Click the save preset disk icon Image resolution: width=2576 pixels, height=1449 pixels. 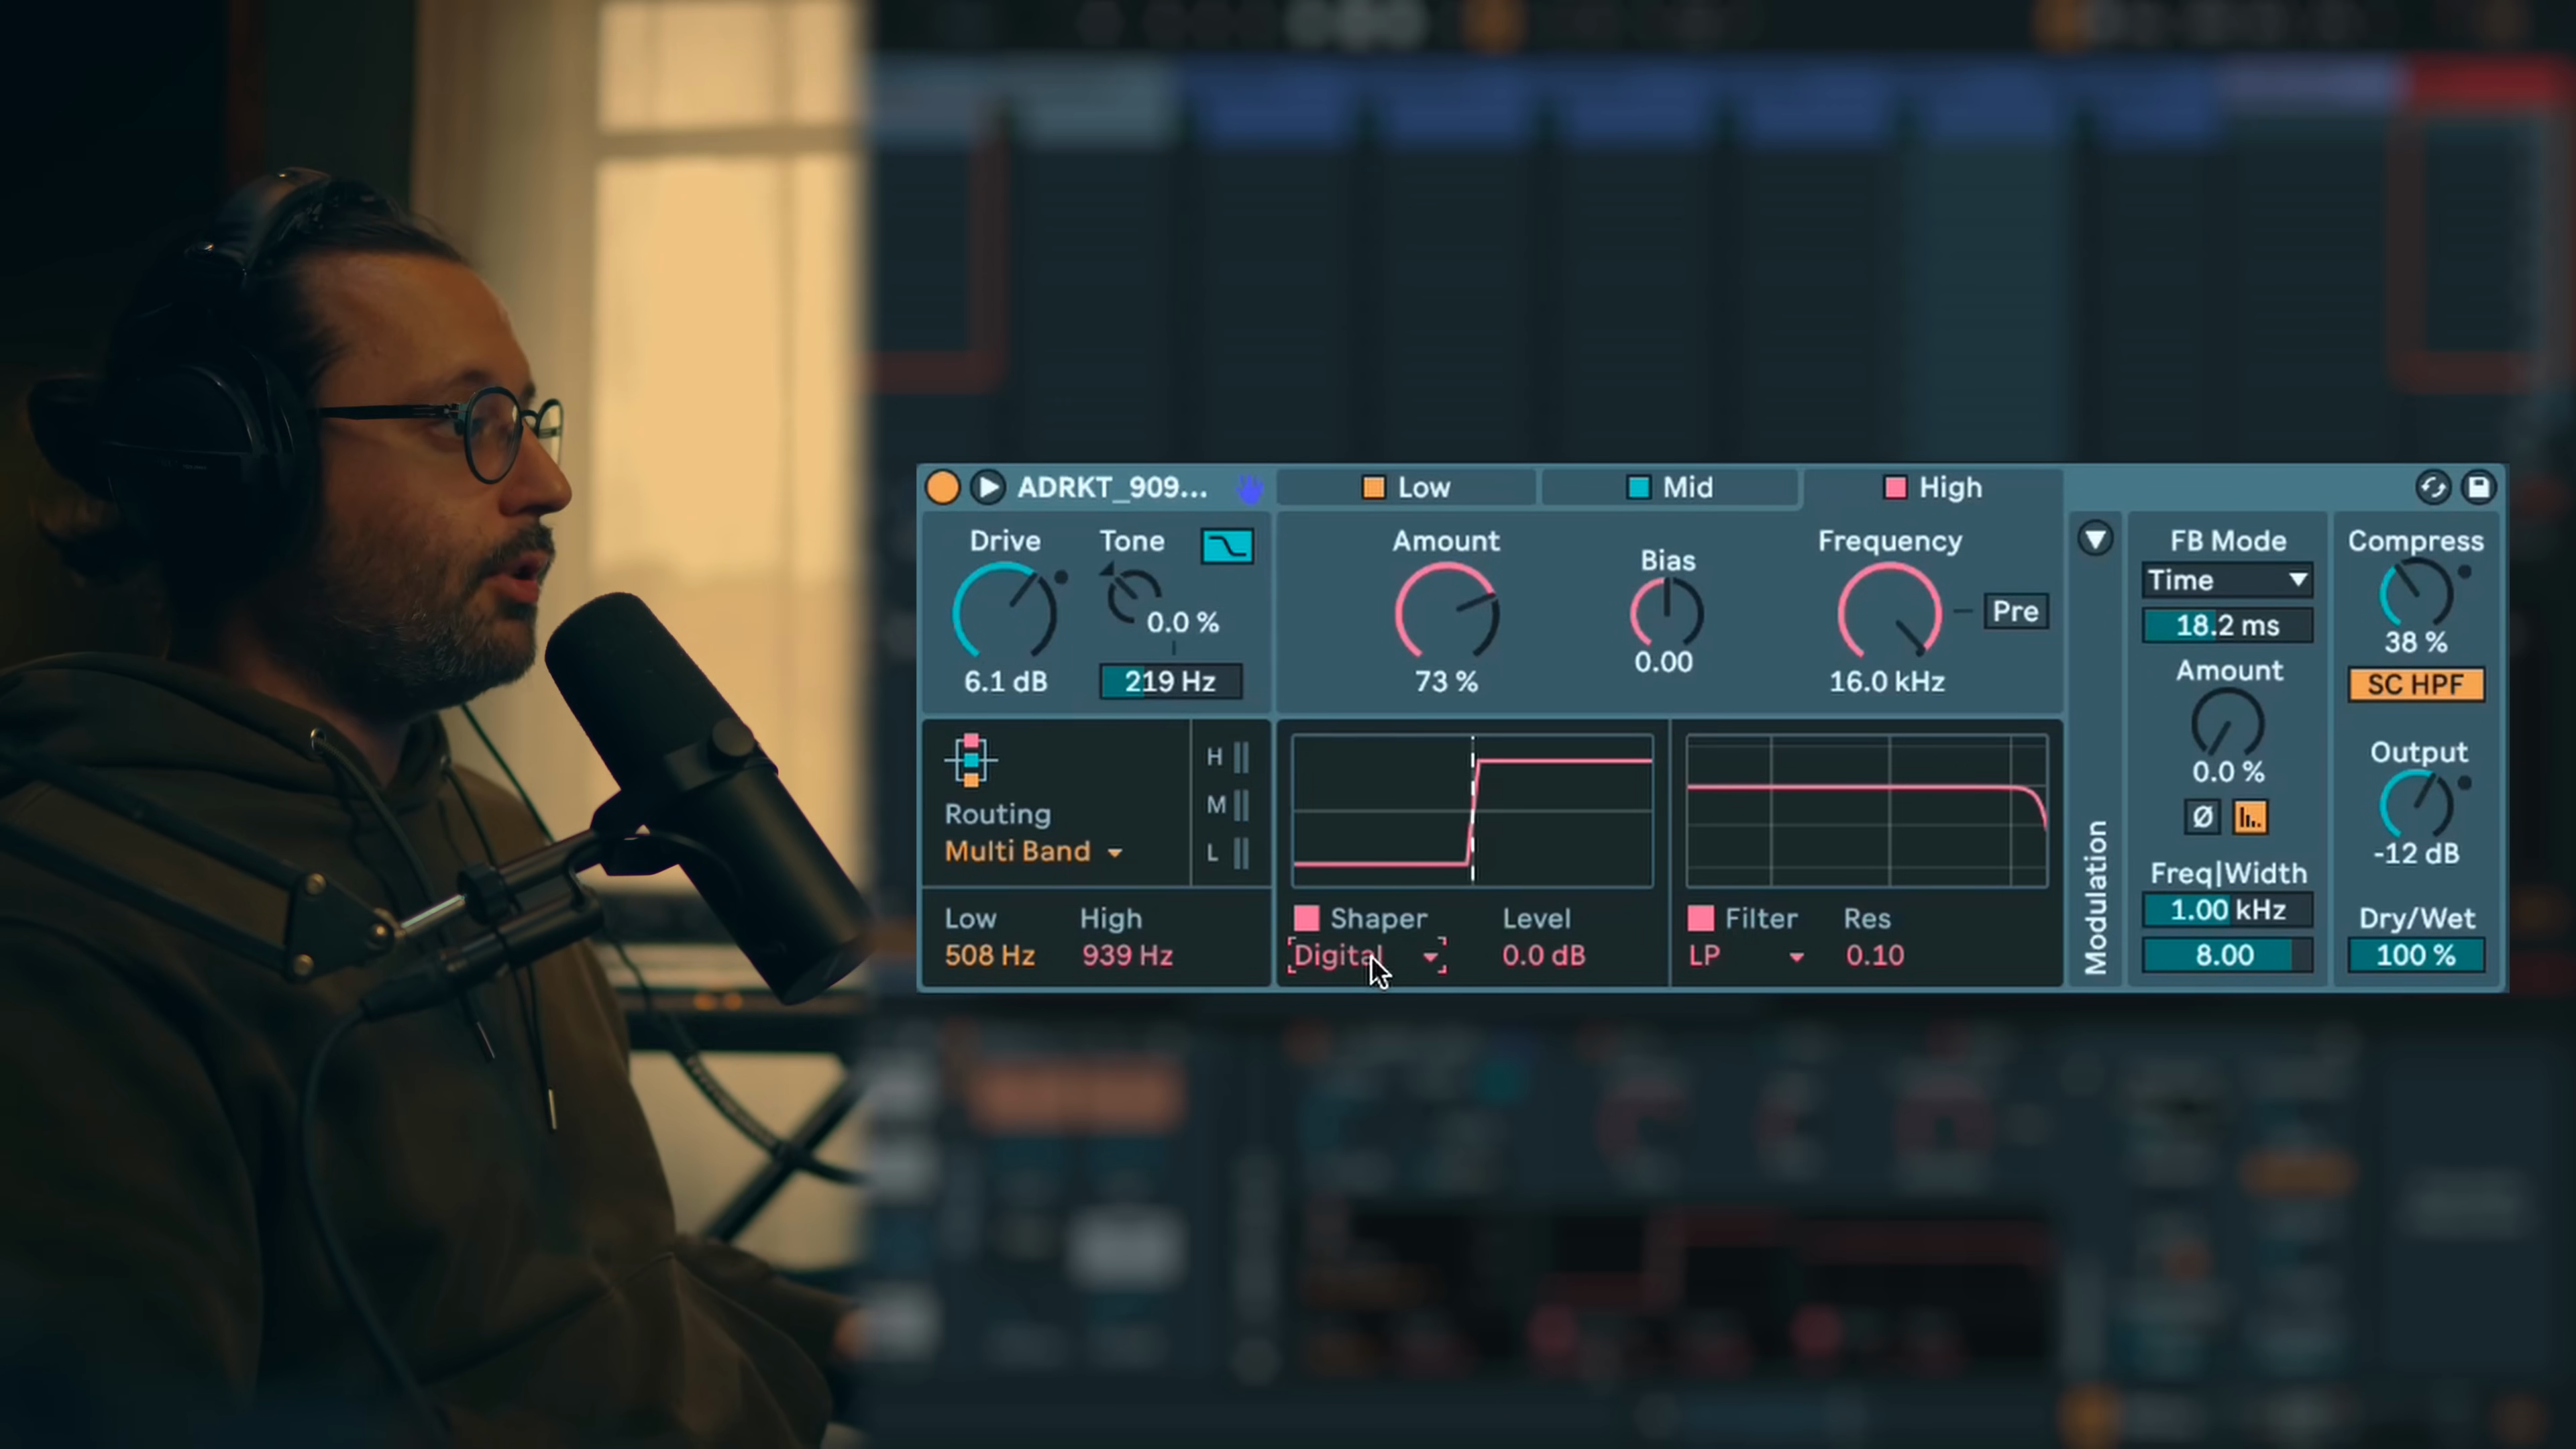2478,487
